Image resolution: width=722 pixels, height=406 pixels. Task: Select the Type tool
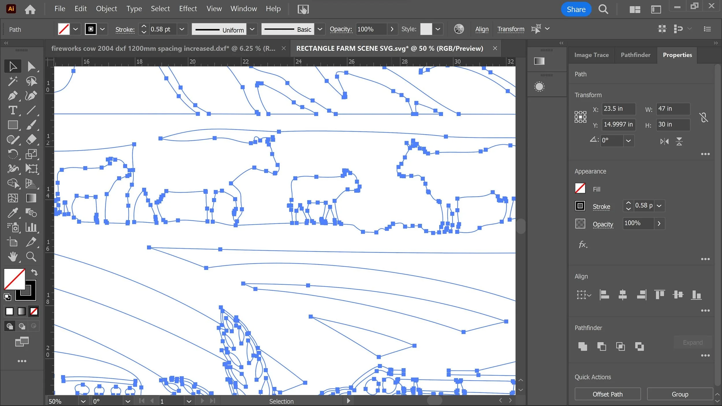[12, 110]
